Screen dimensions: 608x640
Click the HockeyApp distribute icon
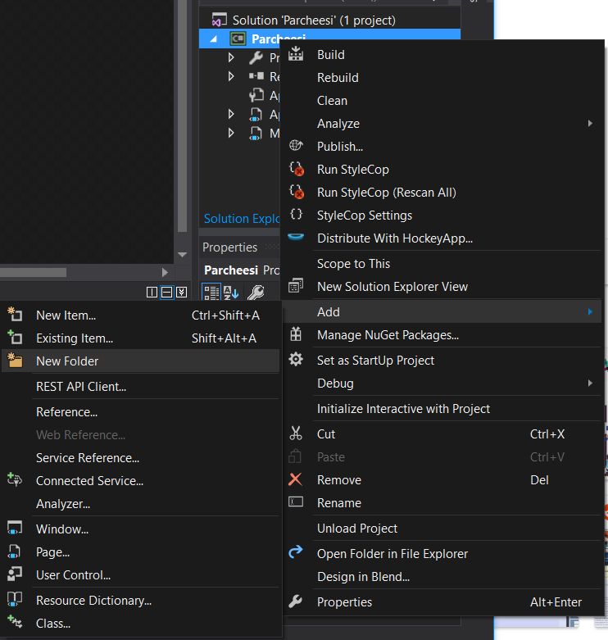pos(297,238)
